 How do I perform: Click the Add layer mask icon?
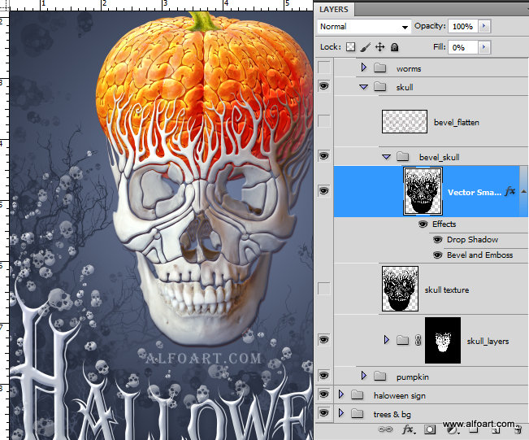coord(430,429)
